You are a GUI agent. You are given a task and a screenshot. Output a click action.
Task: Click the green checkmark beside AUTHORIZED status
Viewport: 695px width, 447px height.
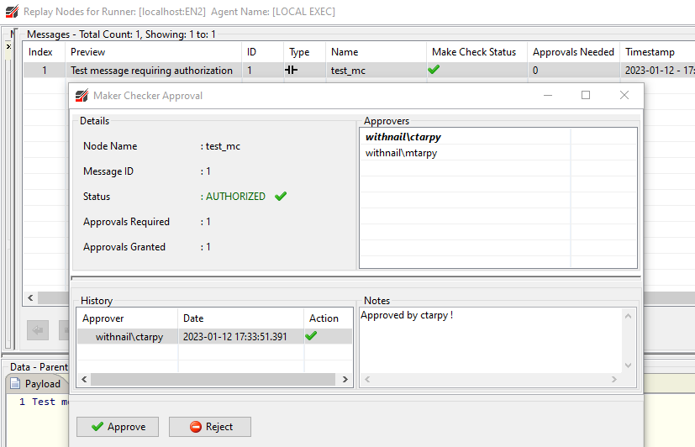tap(281, 197)
